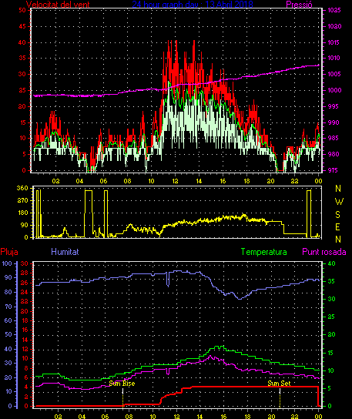Select the "Pluja" legend label

(9, 252)
